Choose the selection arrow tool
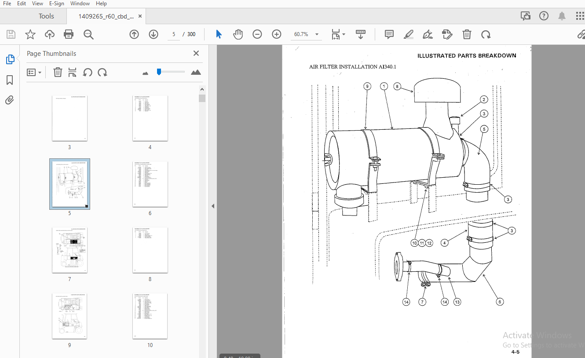 click(x=219, y=34)
